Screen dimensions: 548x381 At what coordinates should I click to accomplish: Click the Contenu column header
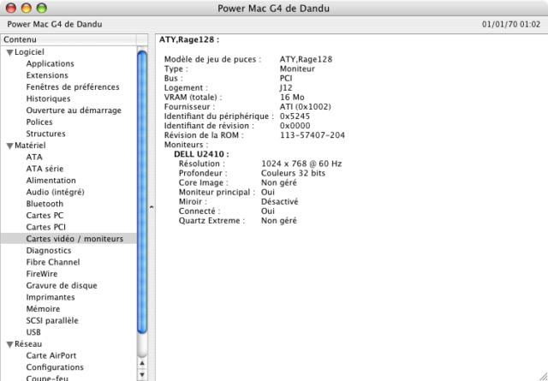(68, 39)
